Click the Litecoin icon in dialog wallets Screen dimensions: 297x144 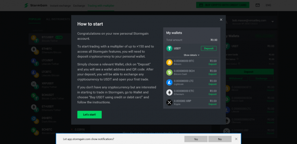(x=169, y=82)
